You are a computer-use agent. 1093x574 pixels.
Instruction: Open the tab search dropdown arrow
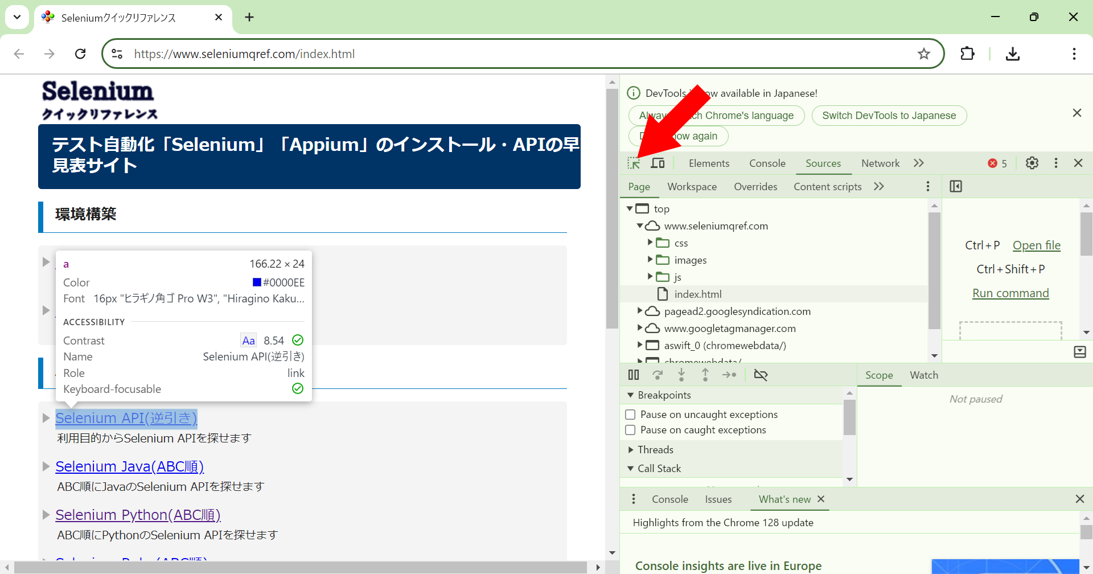point(17,17)
